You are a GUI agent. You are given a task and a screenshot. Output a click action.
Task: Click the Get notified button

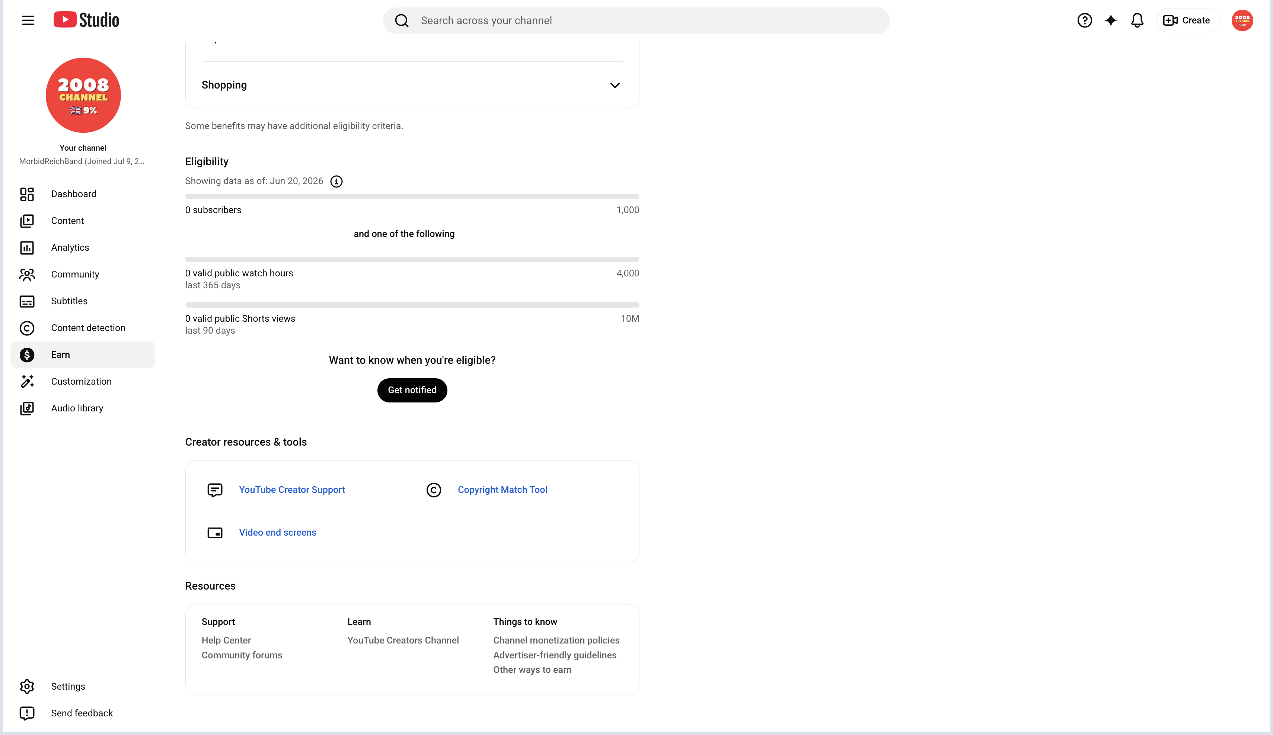click(412, 390)
